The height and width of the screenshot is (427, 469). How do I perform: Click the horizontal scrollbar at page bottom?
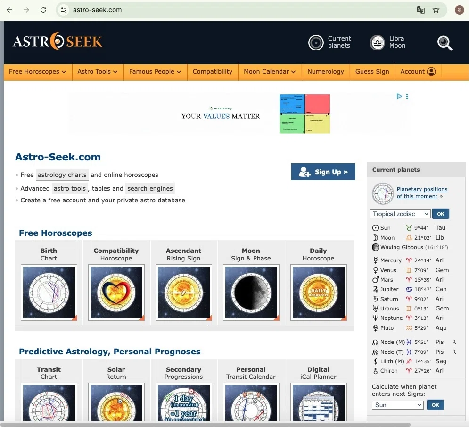(x=206, y=424)
